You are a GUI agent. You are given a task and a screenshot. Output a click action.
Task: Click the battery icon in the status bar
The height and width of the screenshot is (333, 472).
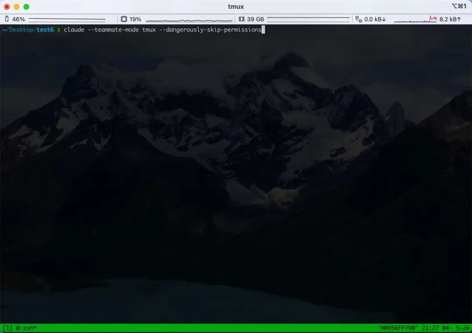tap(7, 19)
